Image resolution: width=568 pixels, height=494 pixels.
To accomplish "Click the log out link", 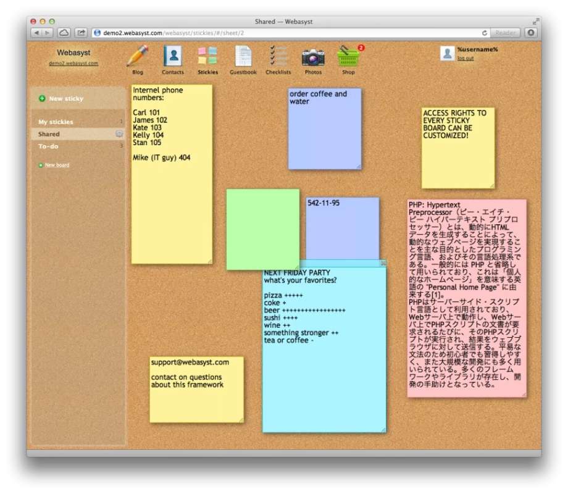I will [x=466, y=59].
